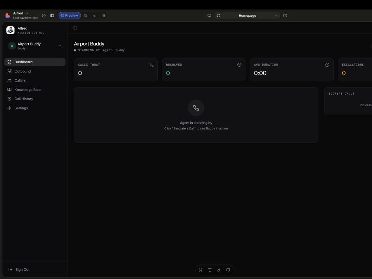
Task: Click the Outbound phone icon
Action: coord(10,71)
